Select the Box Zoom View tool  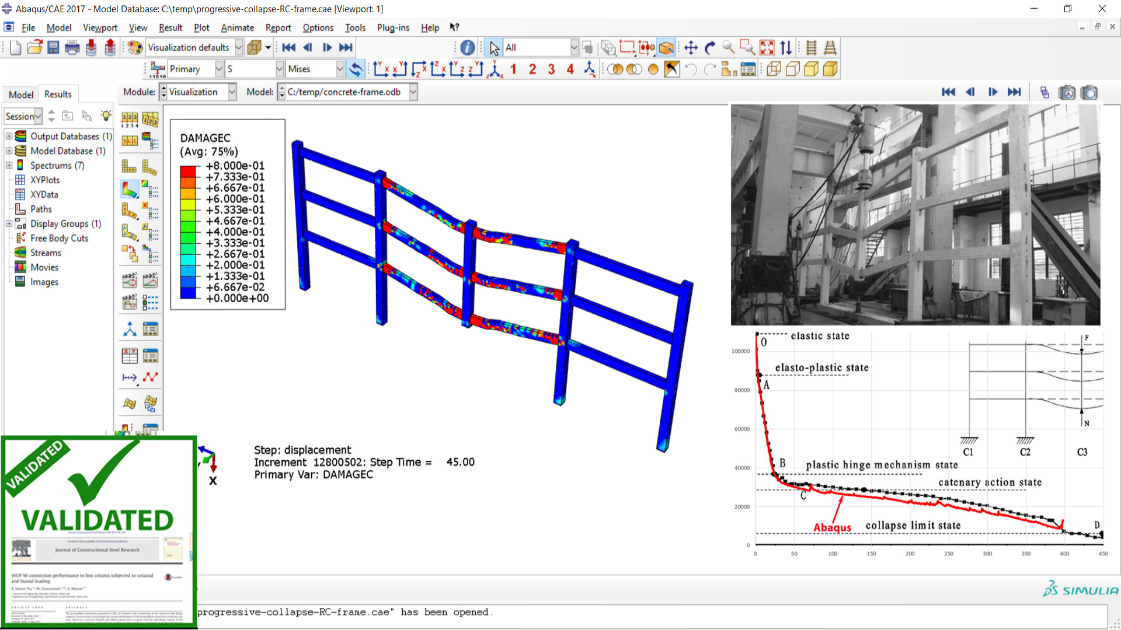[747, 48]
